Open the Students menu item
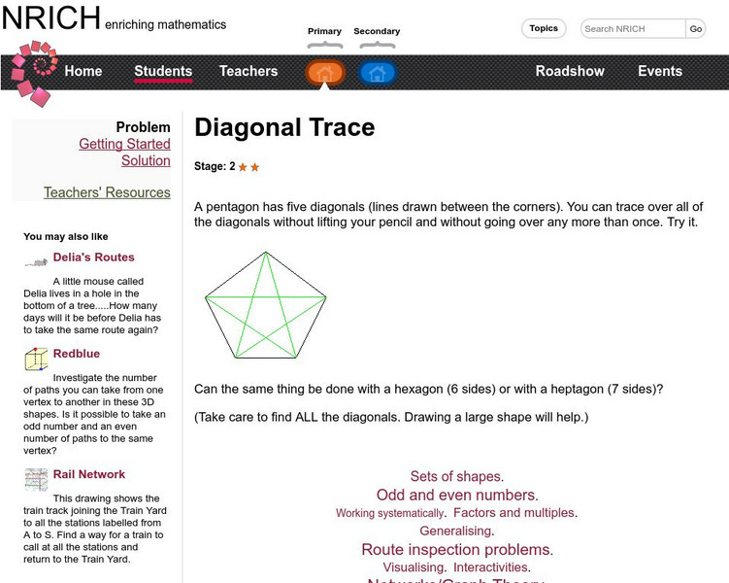Viewport: 729px width, 583px height. [x=163, y=71]
